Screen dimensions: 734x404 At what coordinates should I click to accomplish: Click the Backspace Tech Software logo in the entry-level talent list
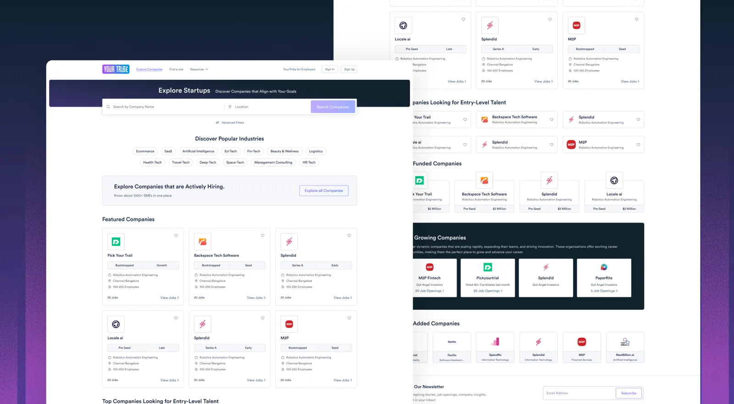pyautogui.click(x=484, y=120)
